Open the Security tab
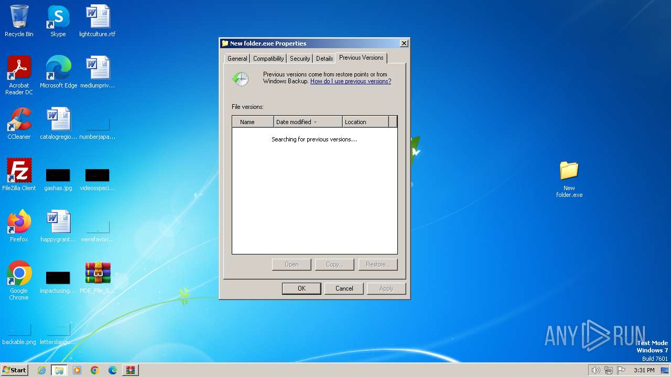This screenshot has height=377, width=671. pyautogui.click(x=300, y=59)
